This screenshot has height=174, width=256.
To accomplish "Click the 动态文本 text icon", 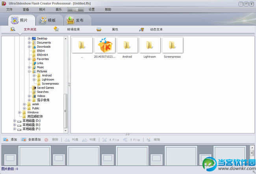I will pyautogui.click(x=141, y=30).
